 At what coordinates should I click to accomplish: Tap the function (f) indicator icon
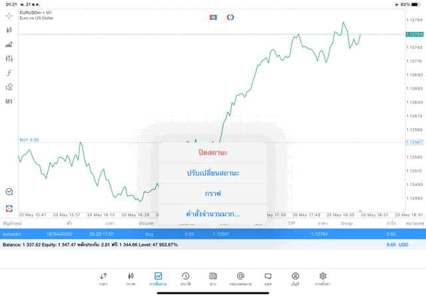coord(9,73)
